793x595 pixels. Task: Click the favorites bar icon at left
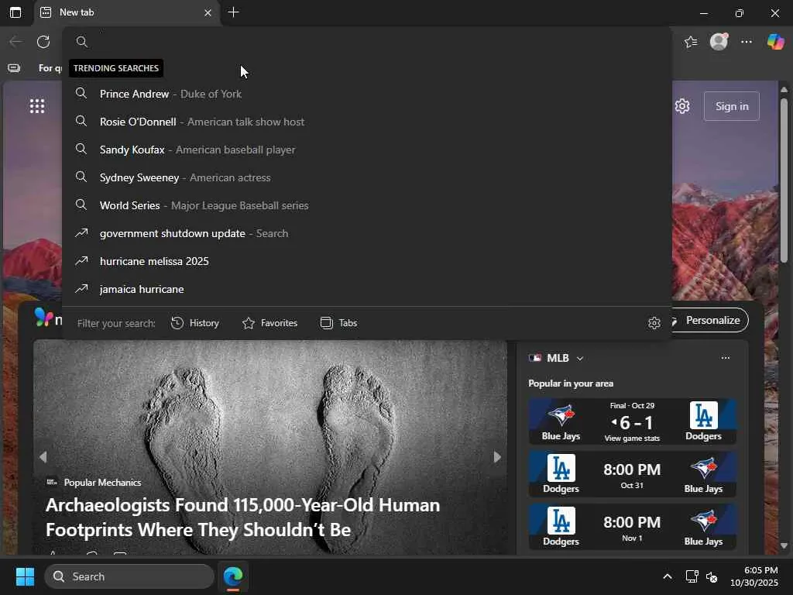click(x=14, y=68)
